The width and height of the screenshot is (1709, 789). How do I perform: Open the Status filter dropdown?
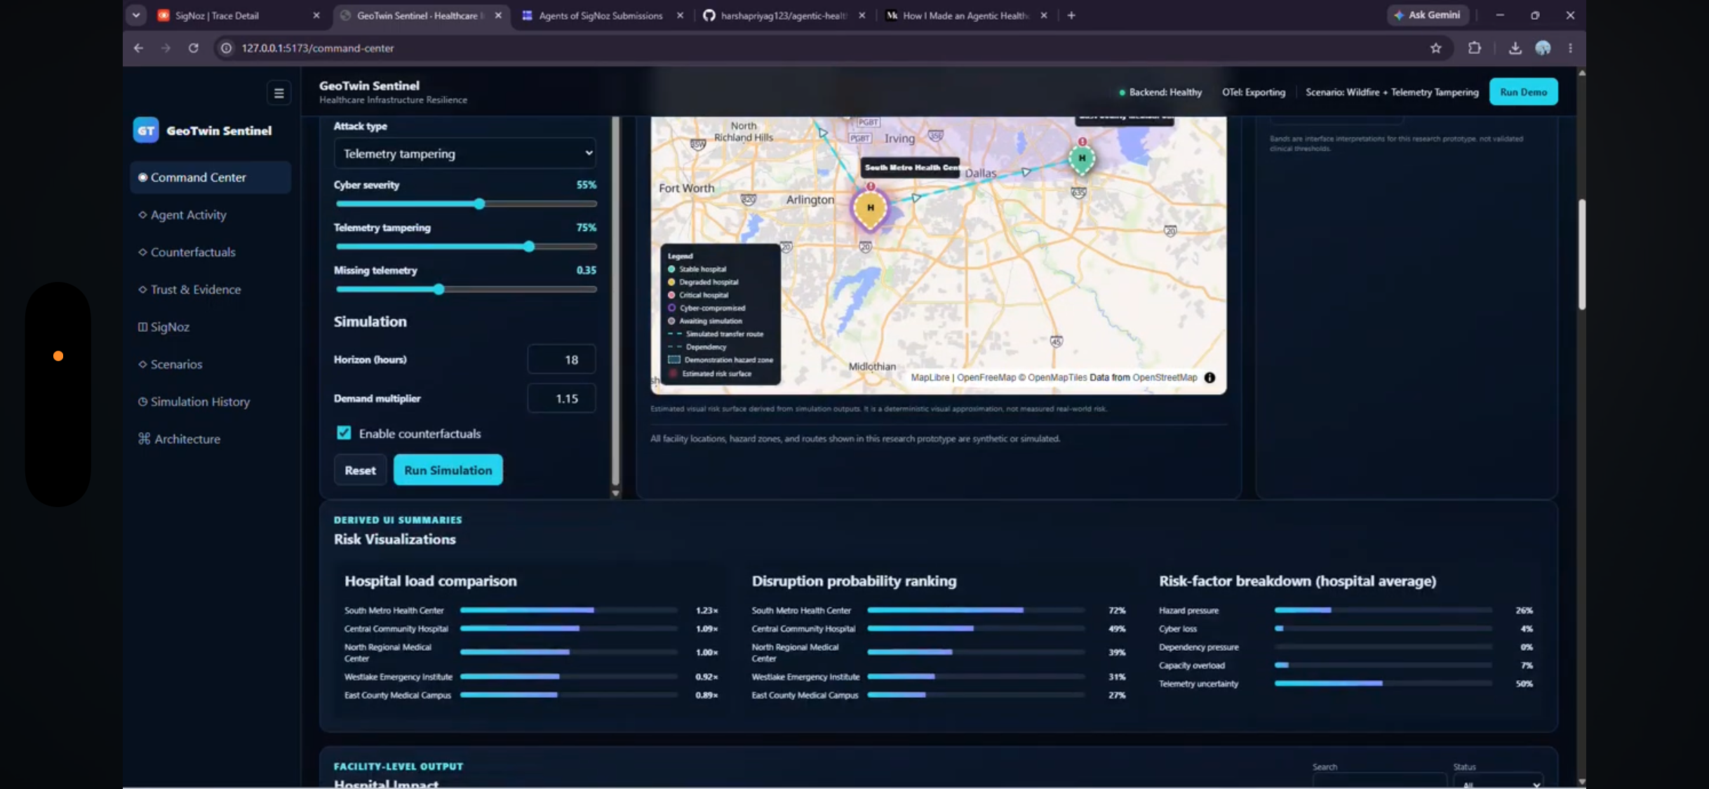click(1498, 782)
